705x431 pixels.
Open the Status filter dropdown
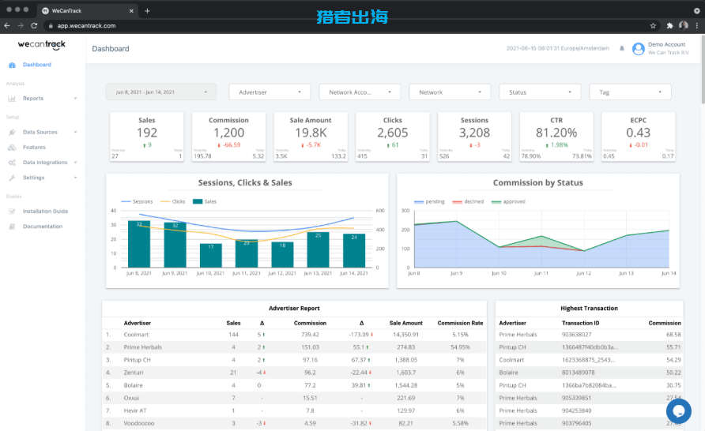click(540, 92)
